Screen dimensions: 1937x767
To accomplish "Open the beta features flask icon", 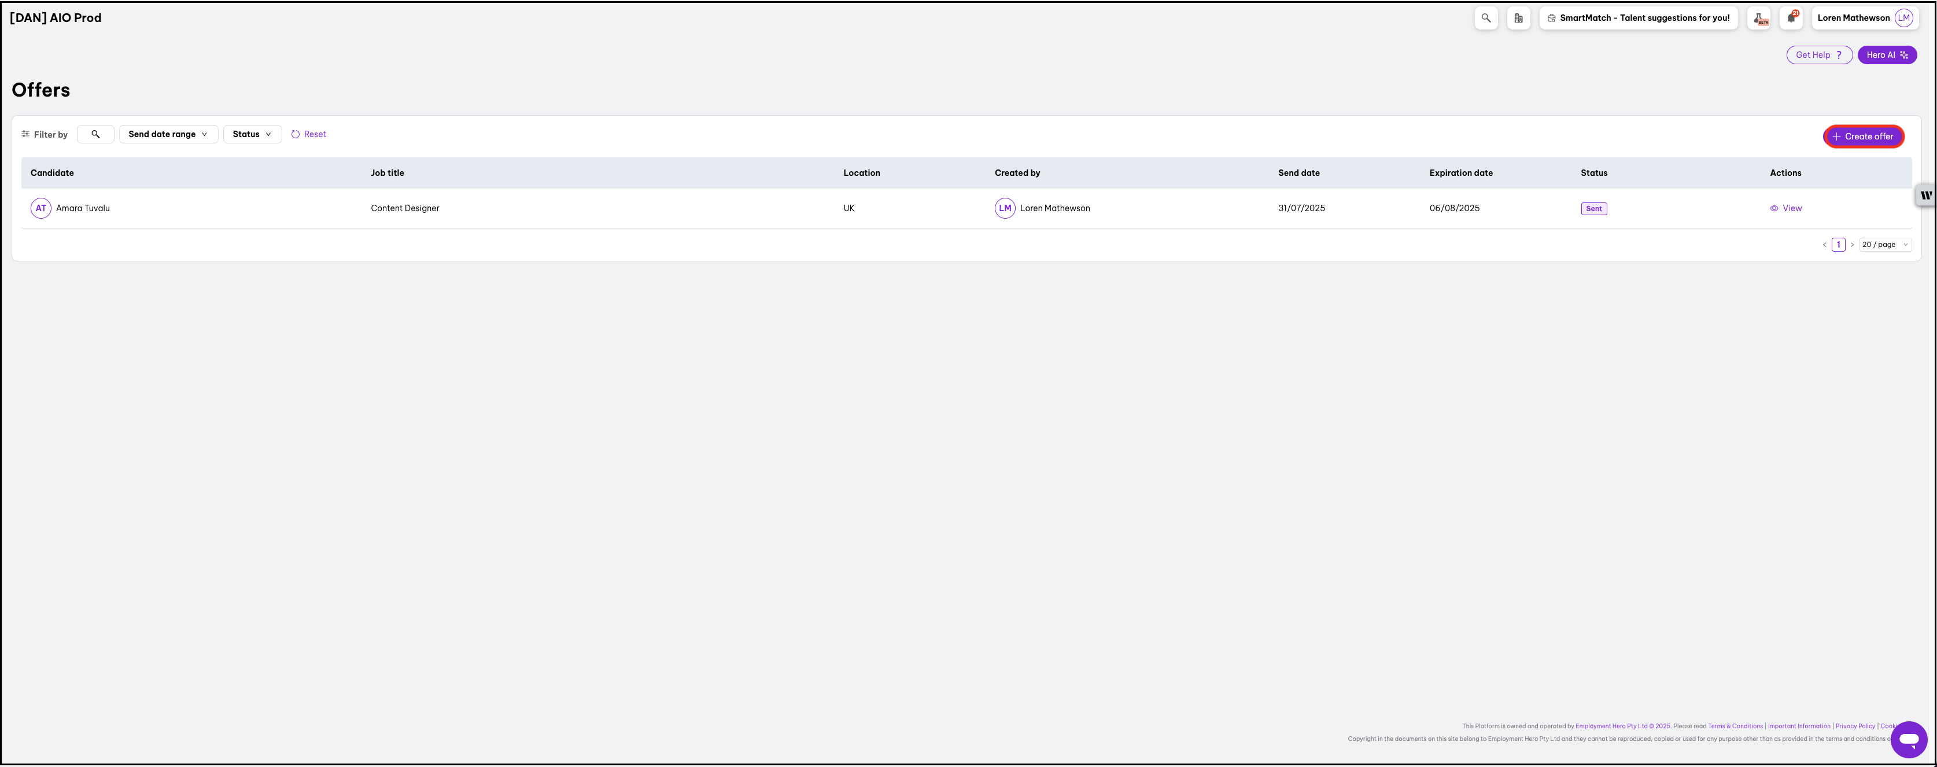I will click(x=1759, y=18).
